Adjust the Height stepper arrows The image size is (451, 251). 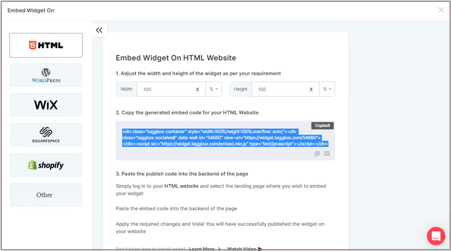coord(311,89)
